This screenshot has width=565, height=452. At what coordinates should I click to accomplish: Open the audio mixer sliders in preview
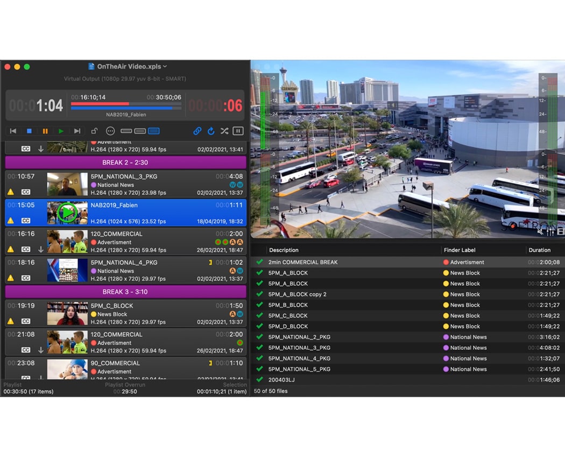(550, 231)
